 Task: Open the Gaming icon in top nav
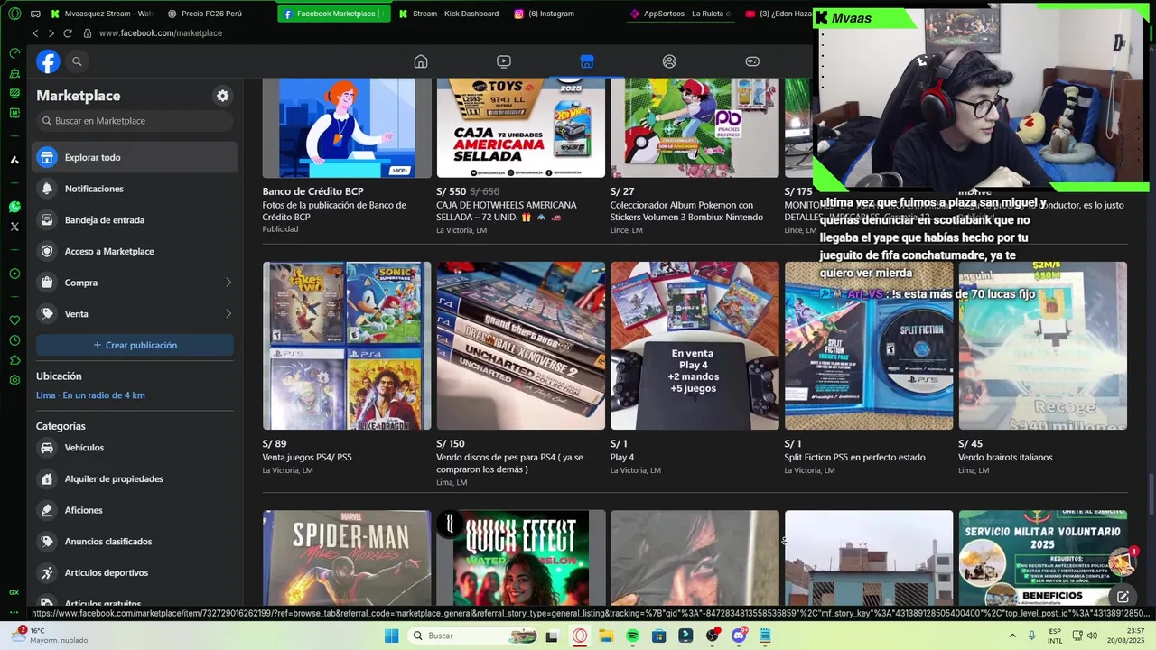752,61
